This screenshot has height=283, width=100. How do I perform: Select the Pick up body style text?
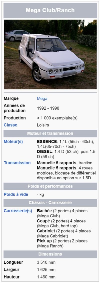tap(44, 241)
